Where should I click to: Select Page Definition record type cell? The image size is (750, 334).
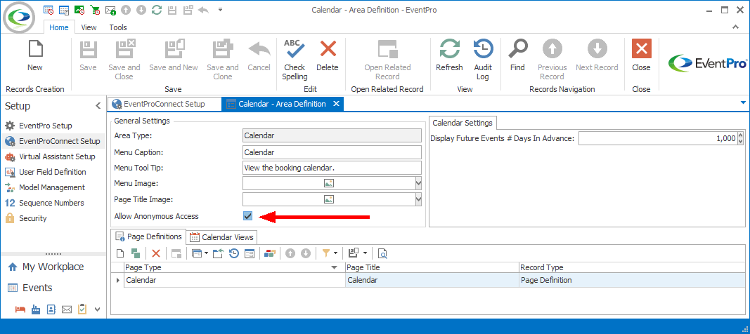pyautogui.click(x=631, y=280)
